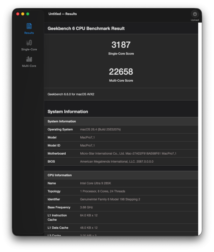214x252 pixels.
Task: Select the American Megatrends BIOS value
Action: coord(117,162)
